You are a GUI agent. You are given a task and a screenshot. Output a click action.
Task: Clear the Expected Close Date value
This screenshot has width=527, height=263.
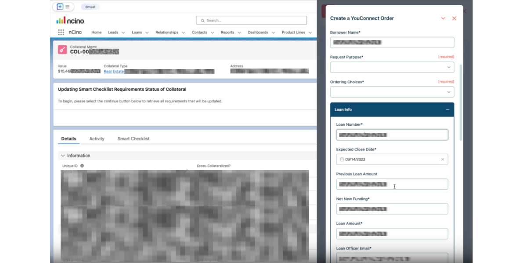[443, 160]
